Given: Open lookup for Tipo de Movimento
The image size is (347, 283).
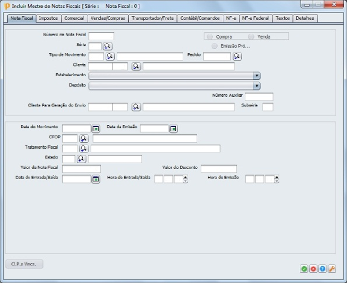Looking at the screenshot, I should (110, 56).
